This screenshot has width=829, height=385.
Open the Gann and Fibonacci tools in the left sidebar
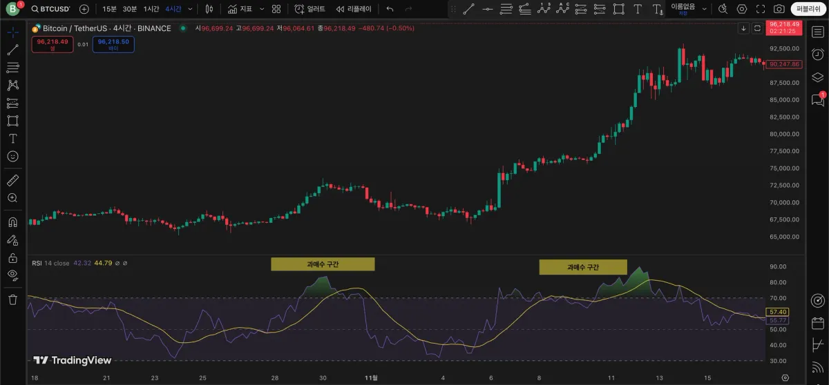pyautogui.click(x=12, y=68)
